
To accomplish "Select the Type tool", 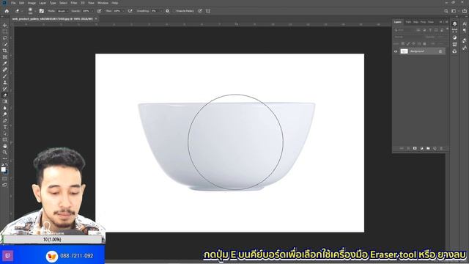I will point(5,127).
